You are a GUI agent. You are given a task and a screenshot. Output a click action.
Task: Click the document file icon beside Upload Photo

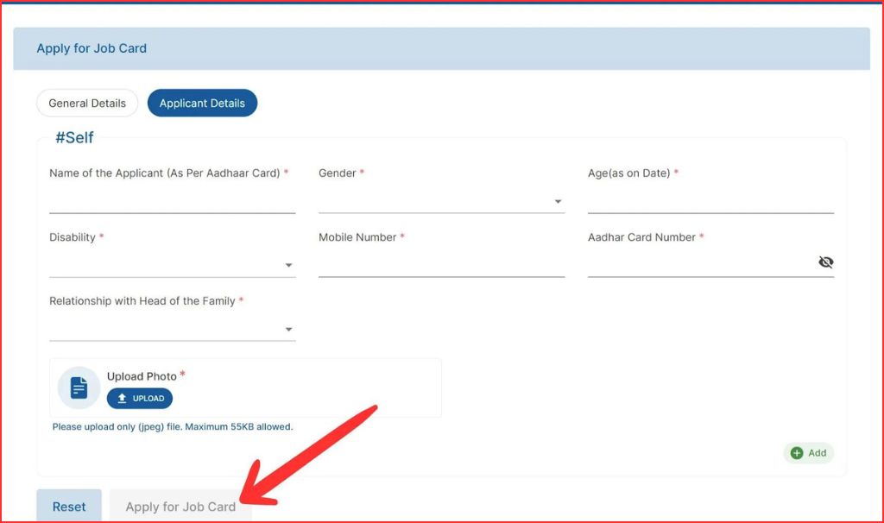[79, 388]
